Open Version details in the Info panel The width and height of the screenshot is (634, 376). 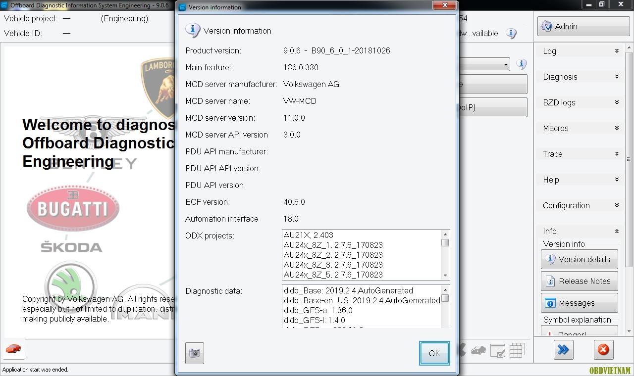pos(579,259)
